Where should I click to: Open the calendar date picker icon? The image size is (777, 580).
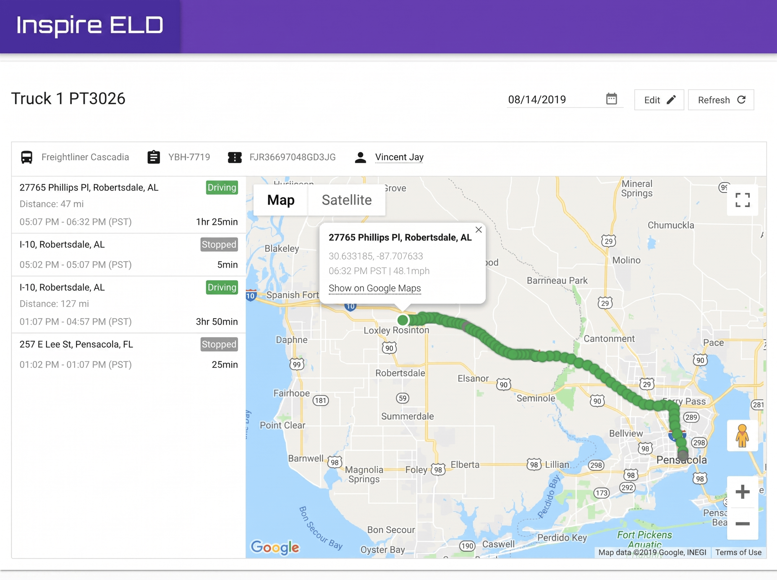tap(611, 99)
